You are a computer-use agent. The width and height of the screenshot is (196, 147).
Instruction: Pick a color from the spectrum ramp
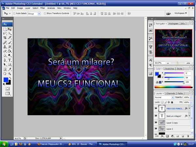tap(173, 87)
